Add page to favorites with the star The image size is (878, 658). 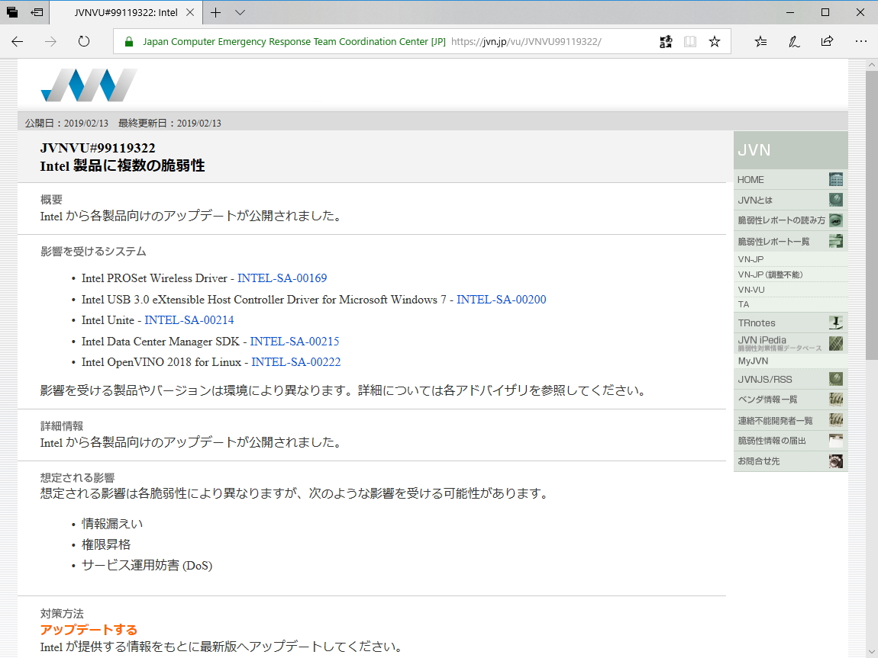(x=714, y=41)
